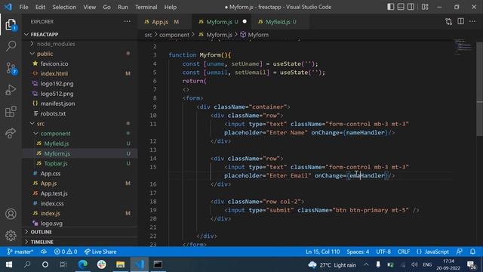
Task: Open the Source Control compare changes icon in editor toolbar
Action: coord(449,22)
